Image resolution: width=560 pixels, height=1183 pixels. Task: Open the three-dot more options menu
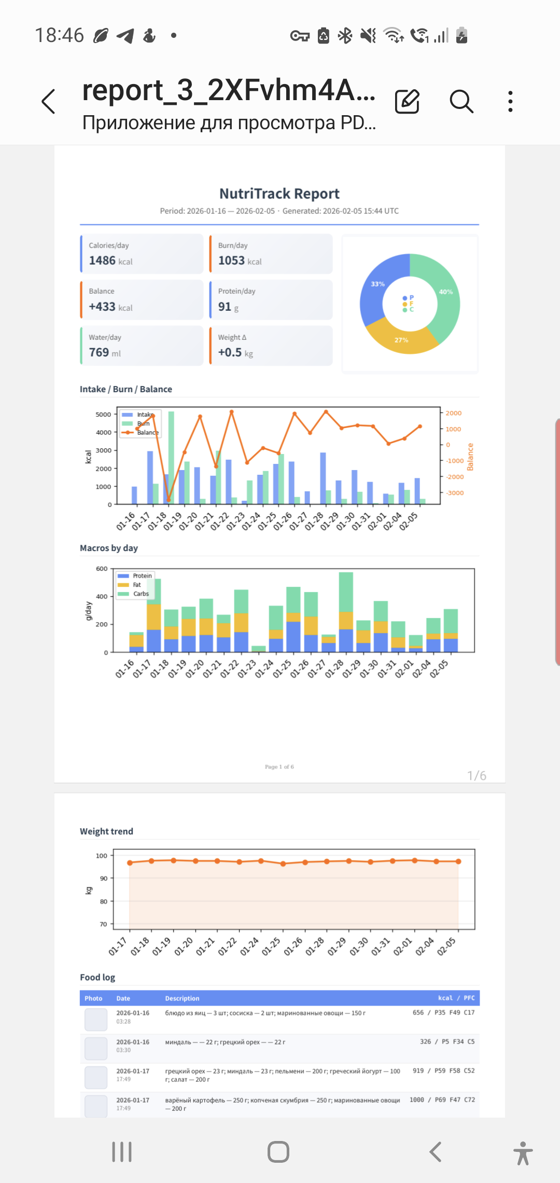[511, 101]
